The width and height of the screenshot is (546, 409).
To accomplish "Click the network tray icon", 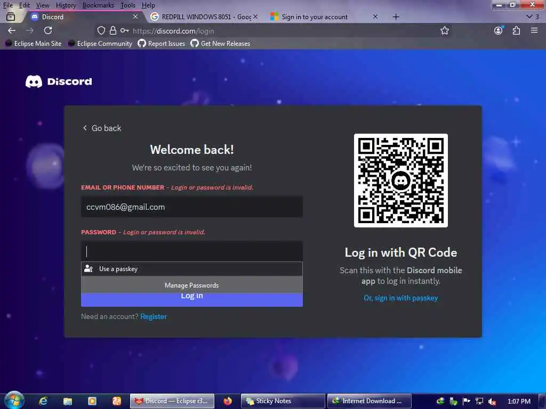I will pyautogui.click(x=479, y=401).
